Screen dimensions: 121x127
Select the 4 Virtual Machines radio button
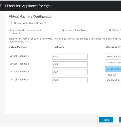[64, 30]
